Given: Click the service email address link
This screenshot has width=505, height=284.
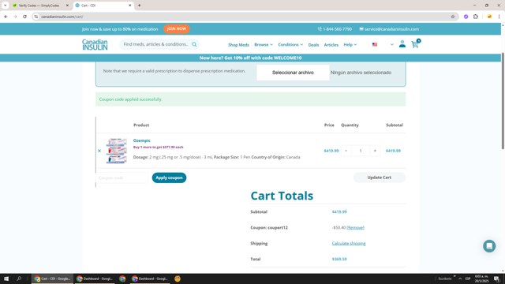Looking at the screenshot, I should (x=391, y=29).
